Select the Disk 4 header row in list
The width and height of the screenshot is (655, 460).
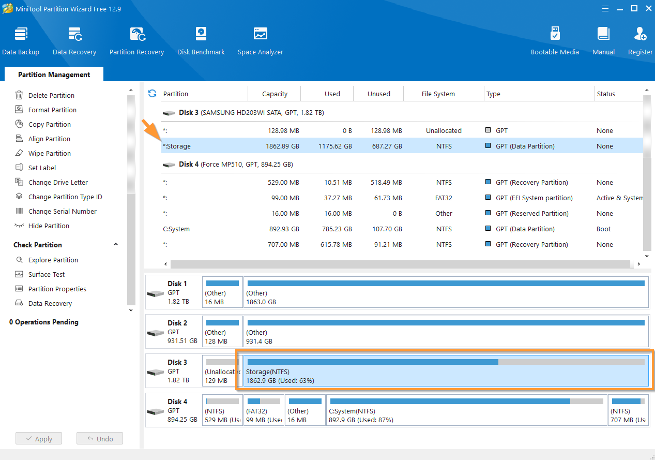402,164
